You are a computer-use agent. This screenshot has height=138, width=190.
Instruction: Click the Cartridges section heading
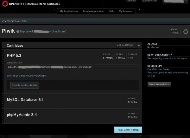click(15, 45)
